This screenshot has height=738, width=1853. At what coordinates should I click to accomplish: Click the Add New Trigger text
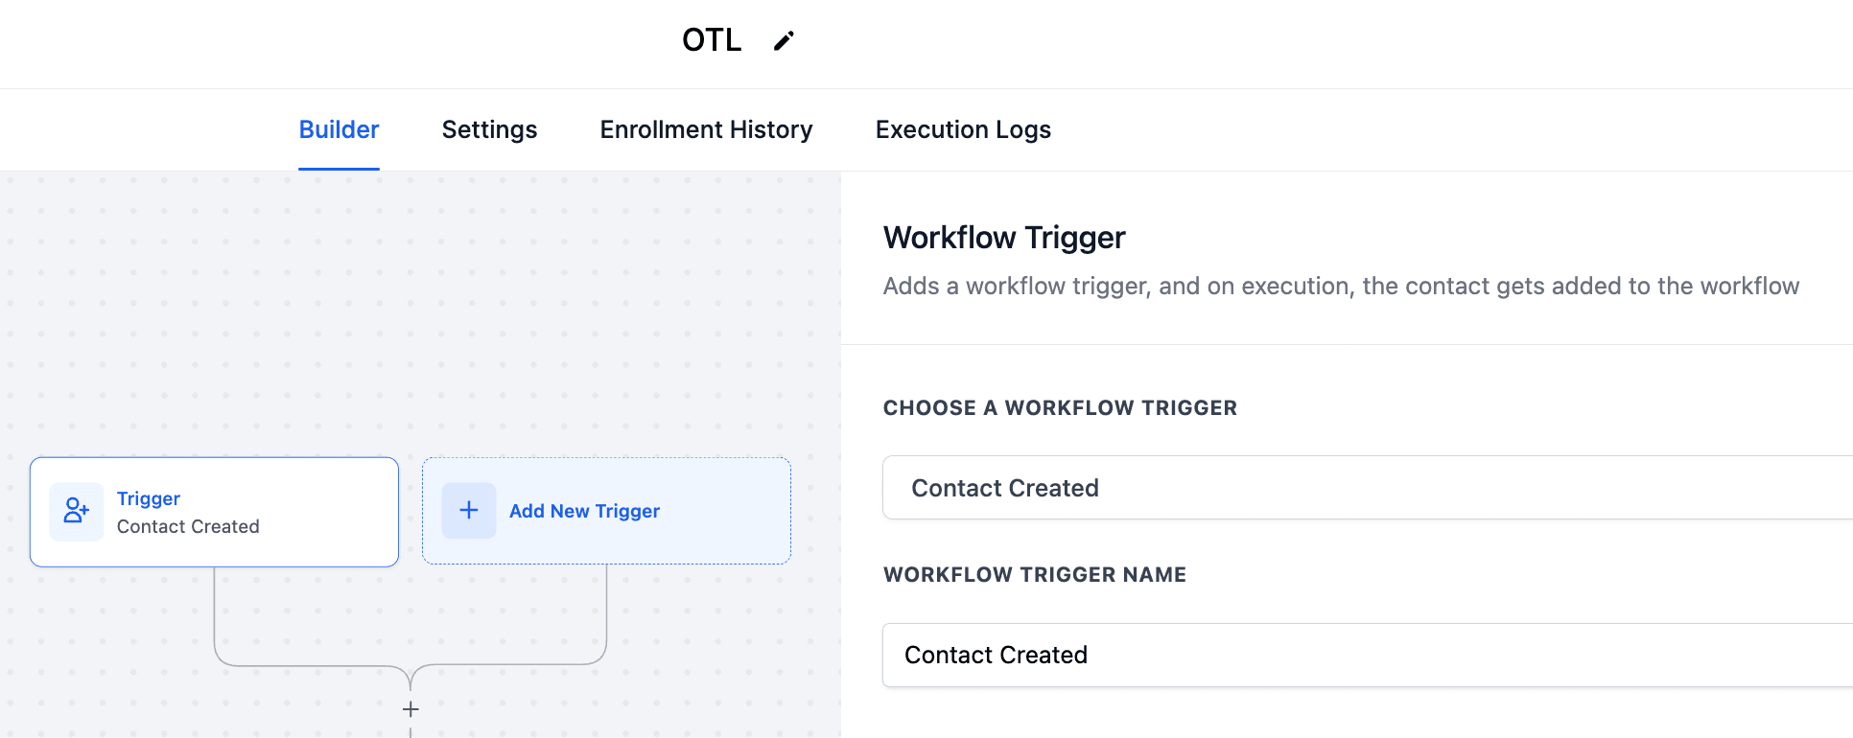click(x=584, y=511)
